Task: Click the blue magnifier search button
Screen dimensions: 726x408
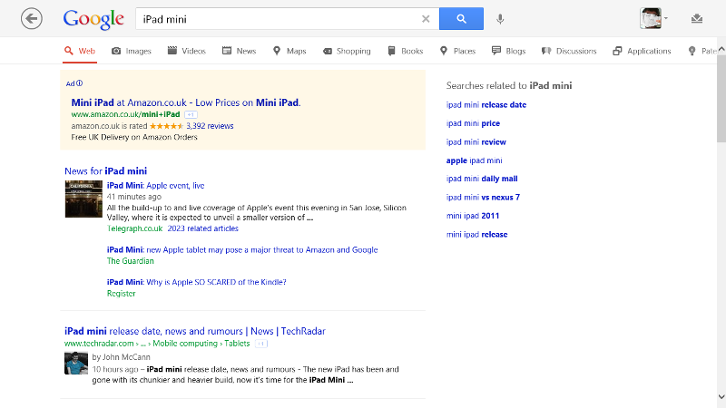Action: 461,18
